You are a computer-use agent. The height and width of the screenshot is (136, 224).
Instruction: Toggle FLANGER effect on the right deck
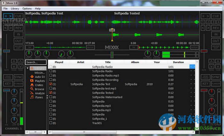coord(216,84)
